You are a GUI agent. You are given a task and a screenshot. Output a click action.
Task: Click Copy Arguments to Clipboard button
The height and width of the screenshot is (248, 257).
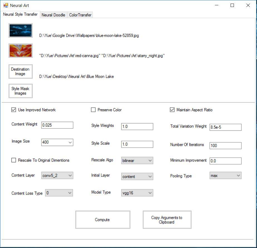coord(167,220)
